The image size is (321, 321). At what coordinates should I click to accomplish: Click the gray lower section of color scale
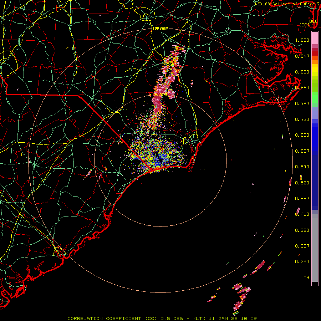coord(315,248)
